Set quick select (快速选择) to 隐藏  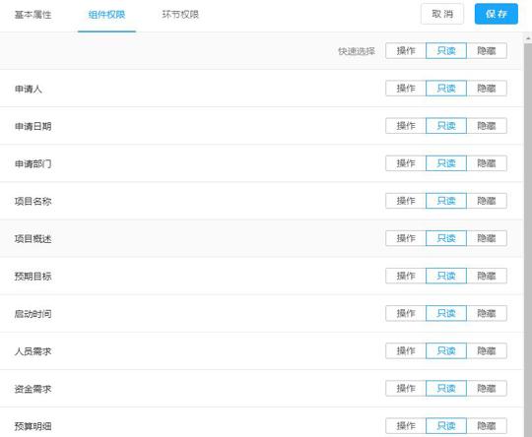point(487,51)
